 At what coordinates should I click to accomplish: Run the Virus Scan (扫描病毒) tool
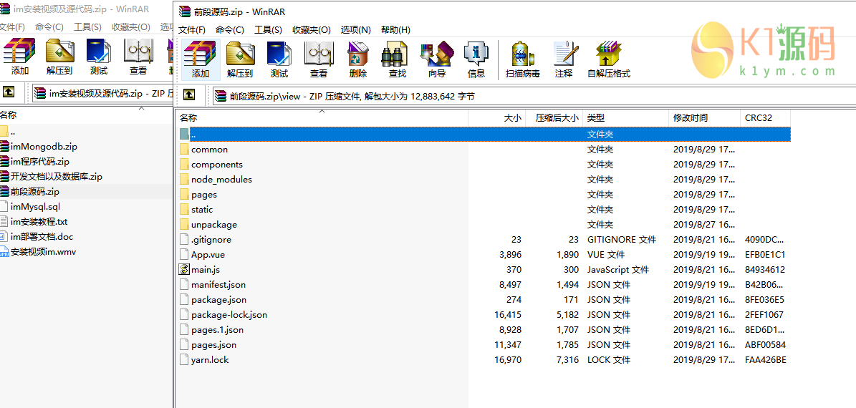(522, 59)
